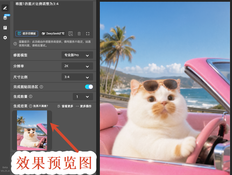232x175 pixels.
Task: Open the layers icon marked NEW
Action: point(5,18)
